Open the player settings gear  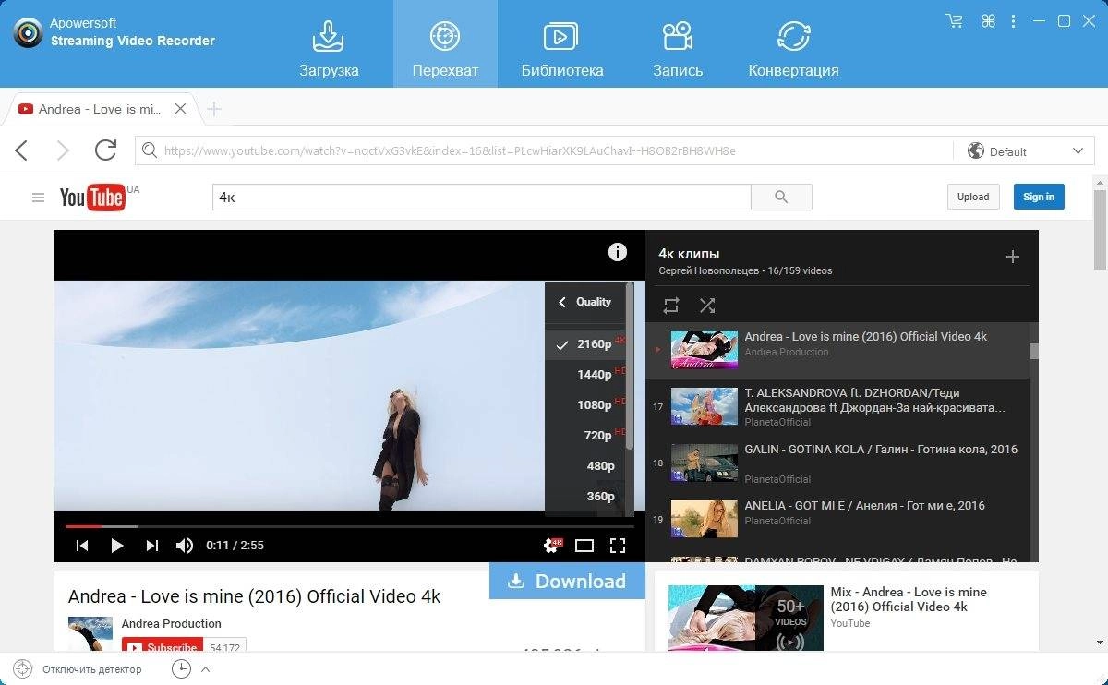pyautogui.click(x=552, y=546)
